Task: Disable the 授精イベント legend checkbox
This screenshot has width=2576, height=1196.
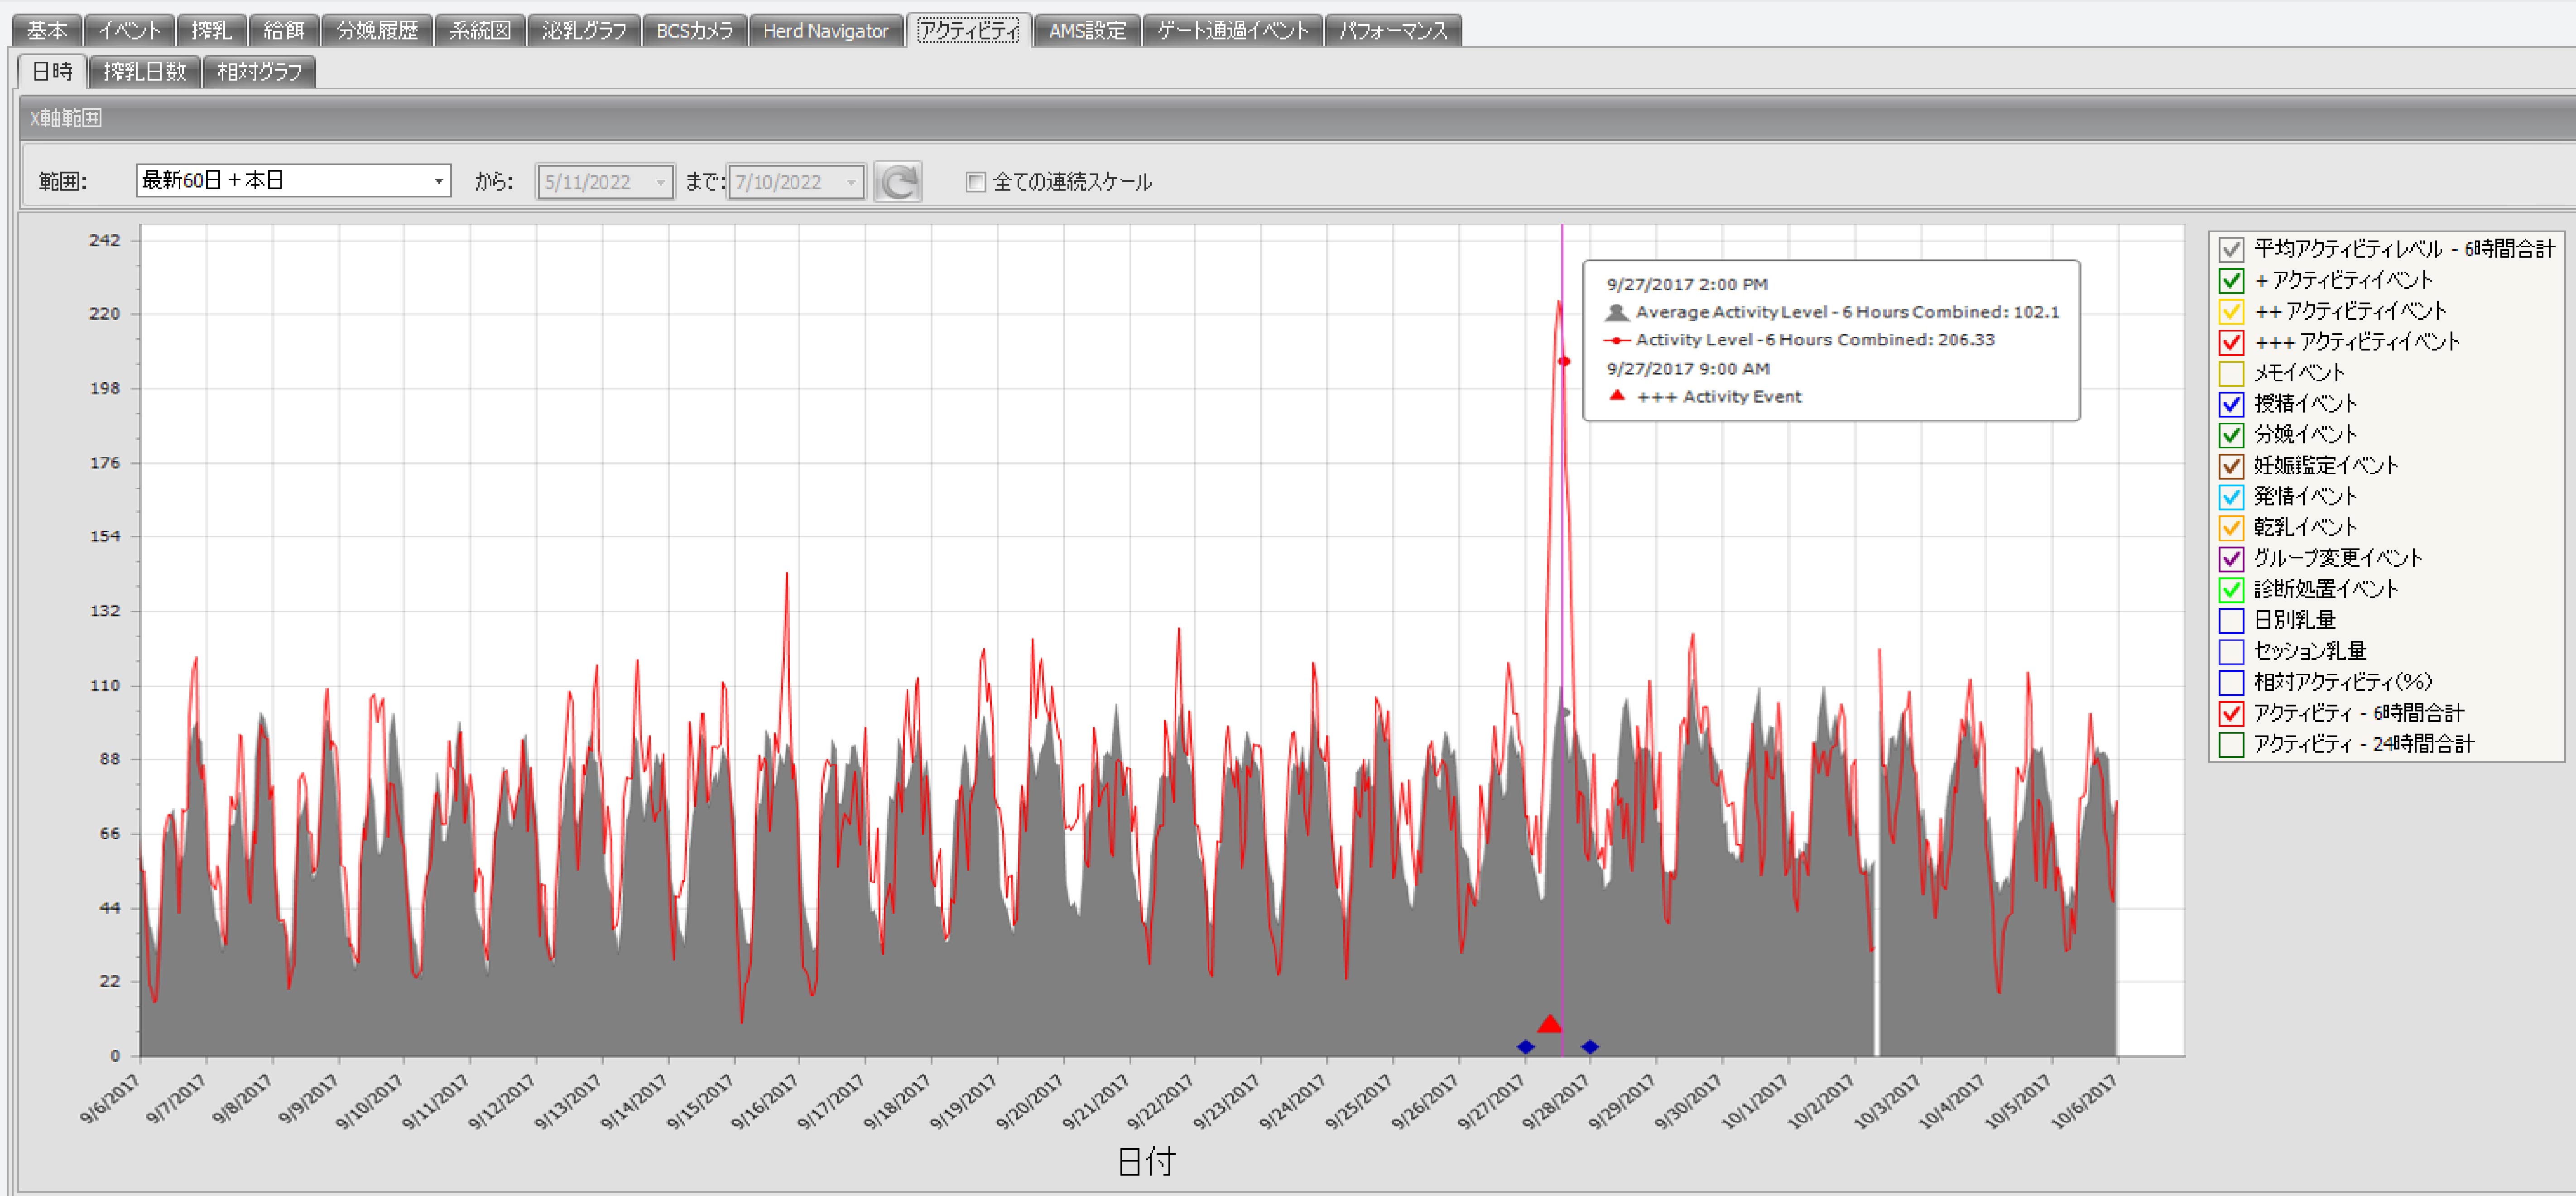Action: coord(2231,404)
